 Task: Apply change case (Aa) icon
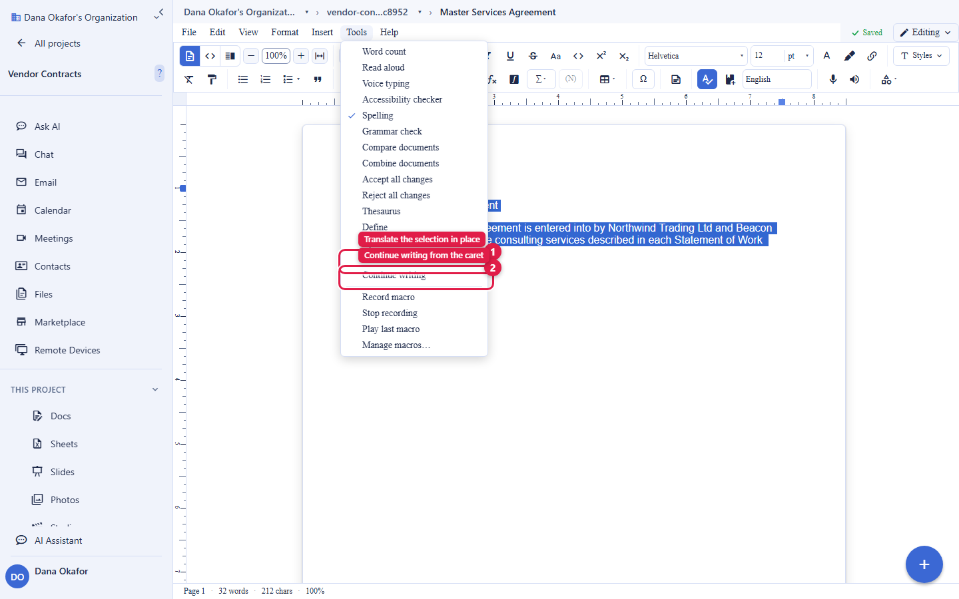coord(555,56)
